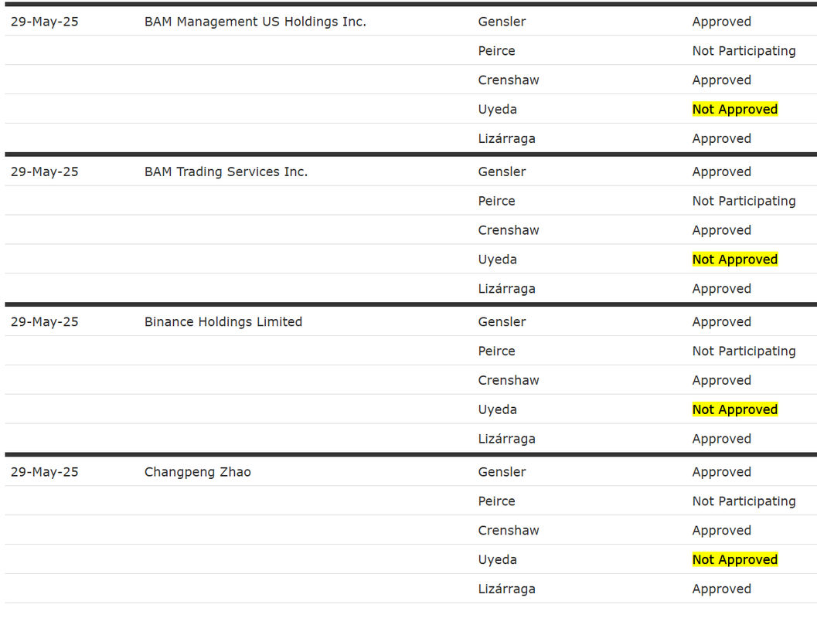
Task: Click the highlighted Not Approved in BAM Management section
Action: pyautogui.click(x=734, y=110)
